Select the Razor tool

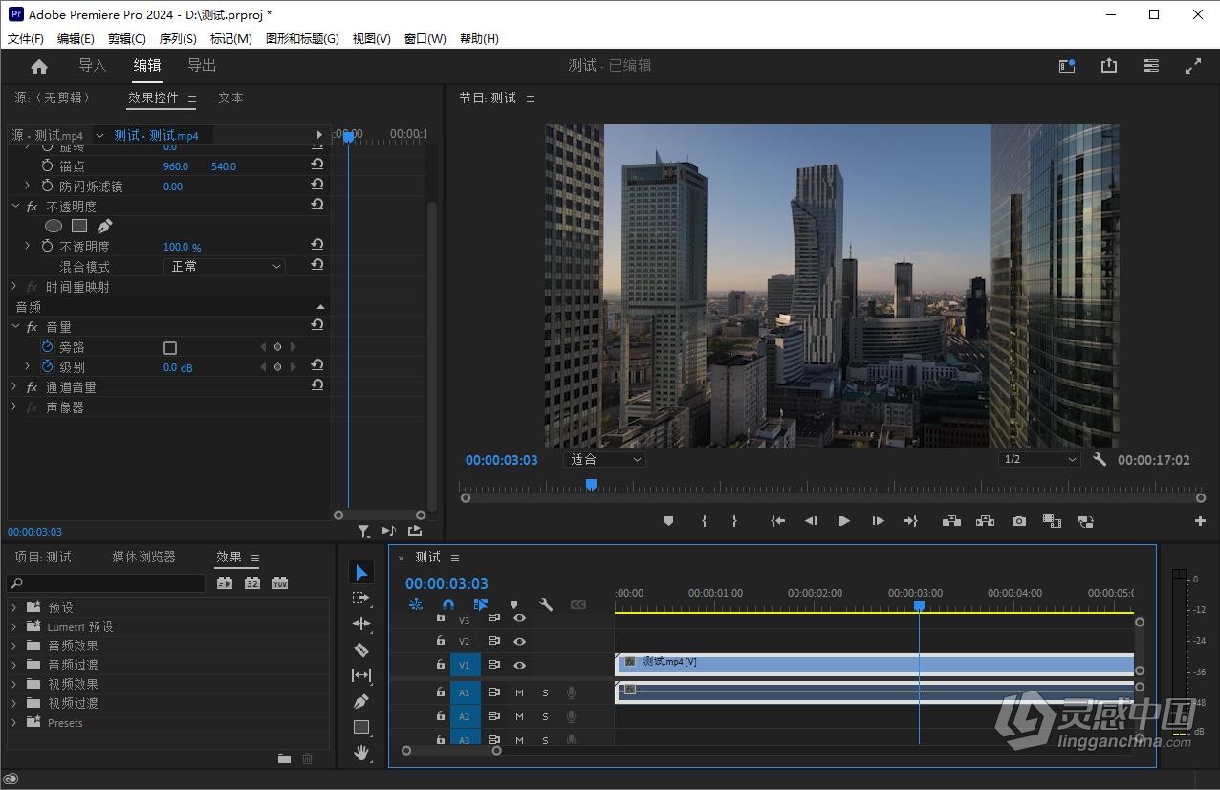(x=361, y=649)
